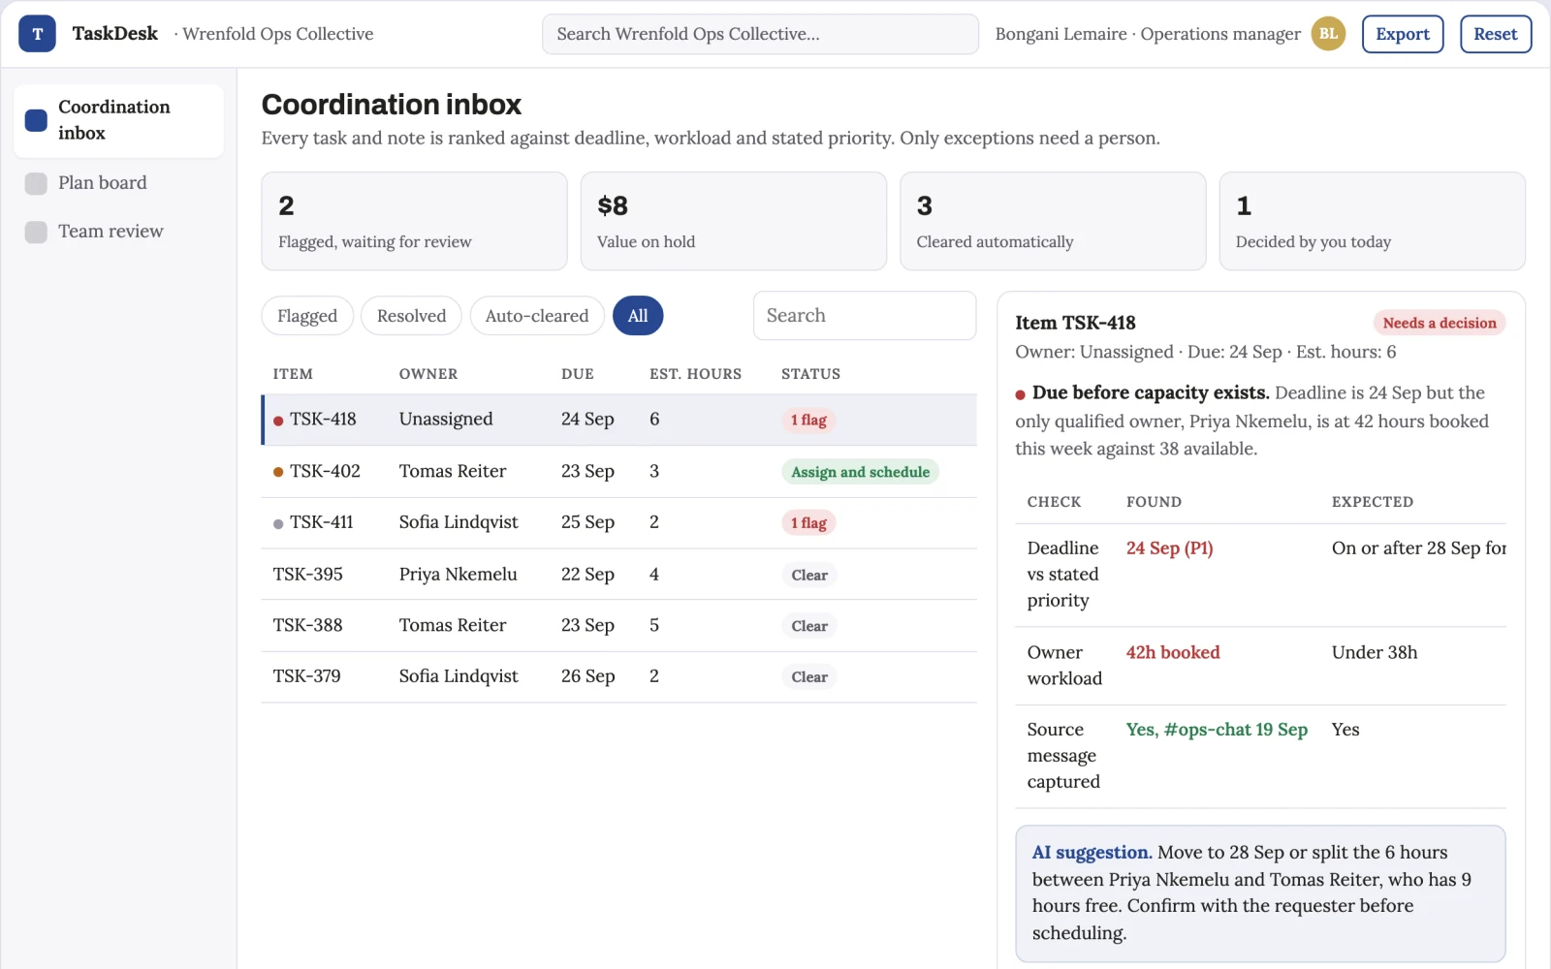The image size is (1551, 969).
Task: Click the AI suggestion box
Action: click(1260, 893)
